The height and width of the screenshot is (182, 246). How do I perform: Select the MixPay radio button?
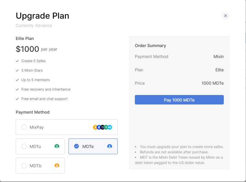(24, 127)
